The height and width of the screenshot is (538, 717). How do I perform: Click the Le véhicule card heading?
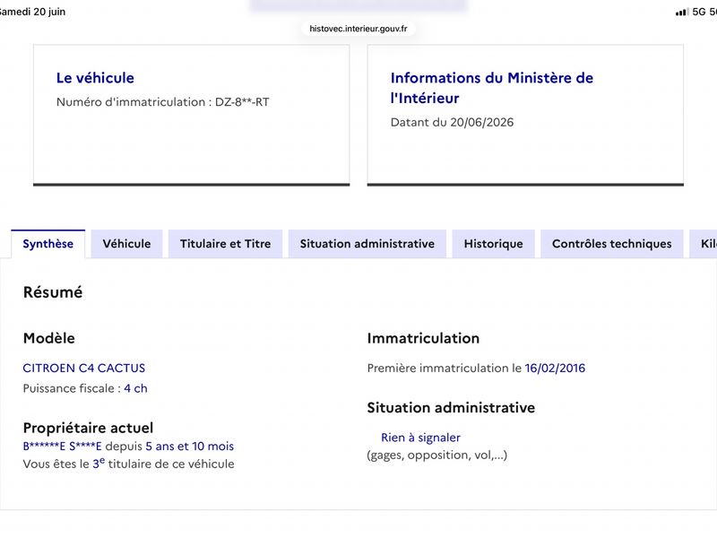click(95, 78)
